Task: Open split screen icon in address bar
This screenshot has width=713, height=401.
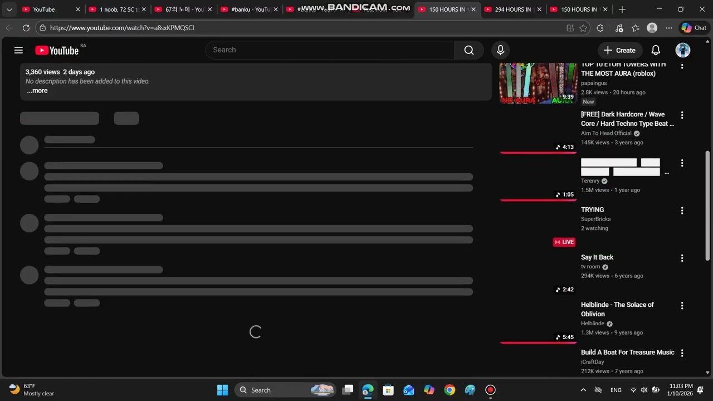Action: pyautogui.click(x=570, y=28)
